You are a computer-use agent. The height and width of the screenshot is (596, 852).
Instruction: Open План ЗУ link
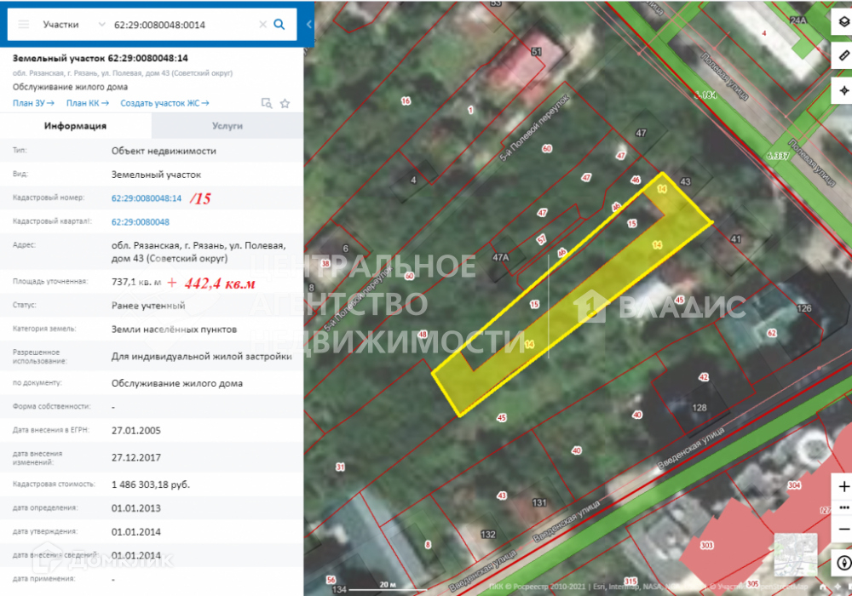(33, 103)
